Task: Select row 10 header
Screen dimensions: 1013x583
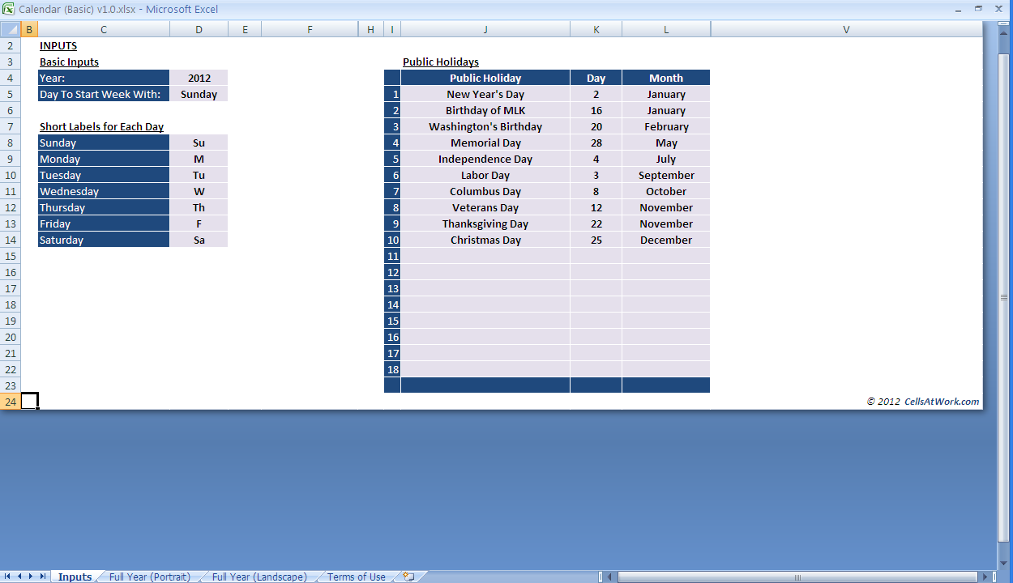Action: pyautogui.click(x=10, y=175)
